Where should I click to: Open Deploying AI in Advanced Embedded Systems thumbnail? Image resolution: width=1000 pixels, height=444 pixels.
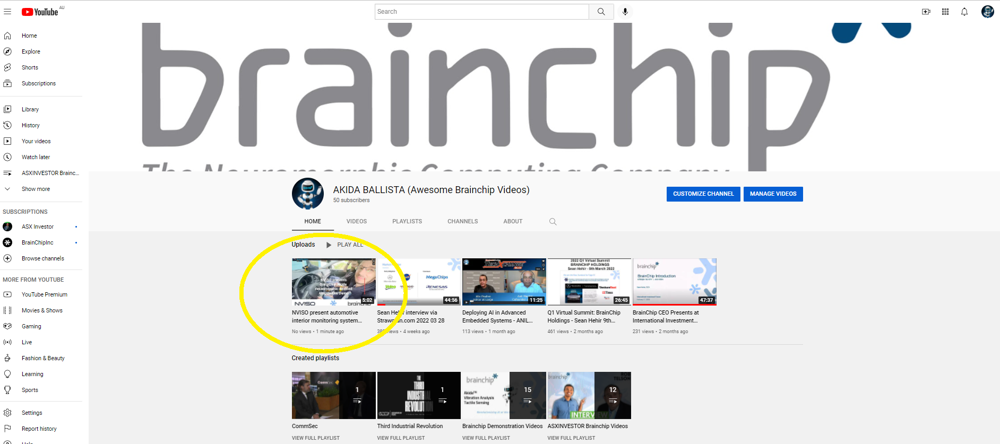[x=504, y=282]
